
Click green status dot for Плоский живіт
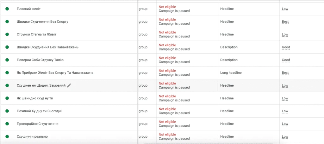7,9
